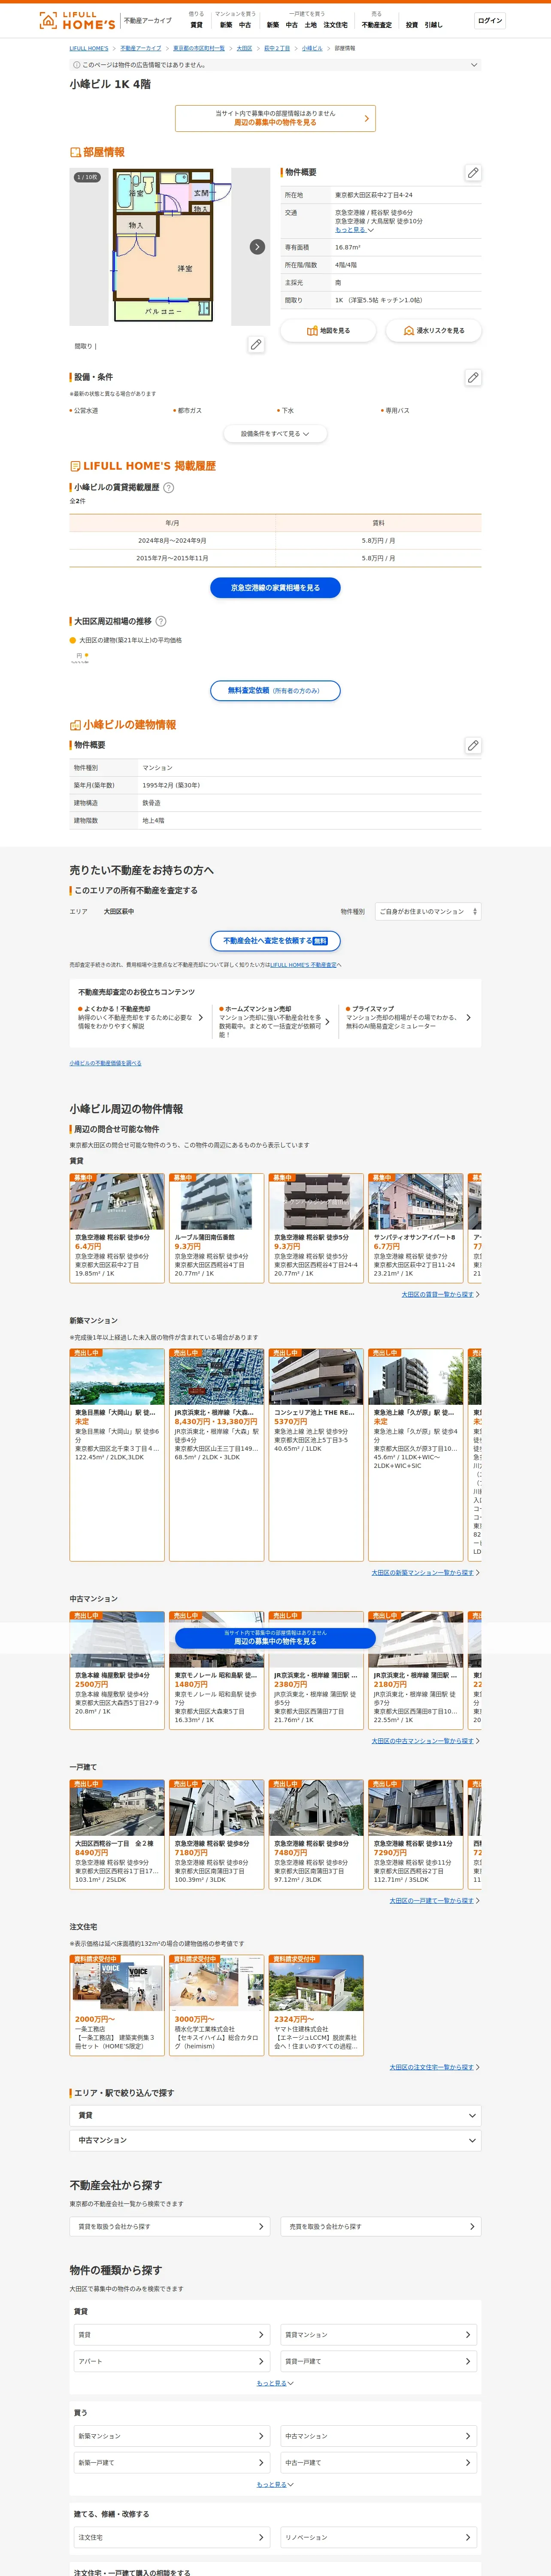Open コンシェリア池上 THE RE... listing photo

(316, 1377)
